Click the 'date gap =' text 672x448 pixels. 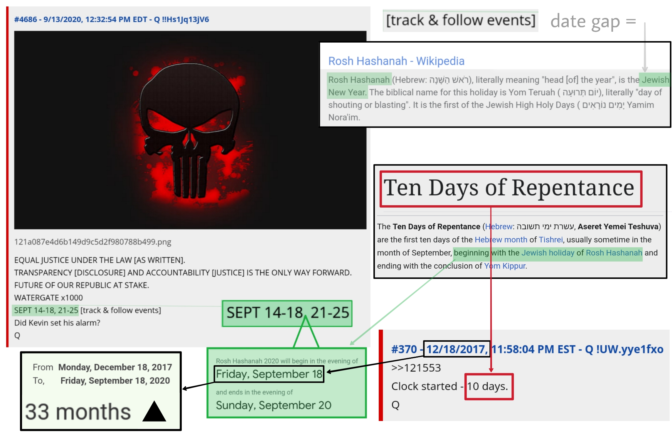coord(593,21)
